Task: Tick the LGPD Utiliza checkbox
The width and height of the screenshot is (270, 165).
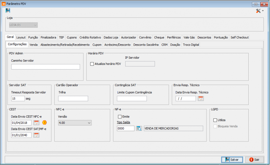Action: (x=215, y=120)
